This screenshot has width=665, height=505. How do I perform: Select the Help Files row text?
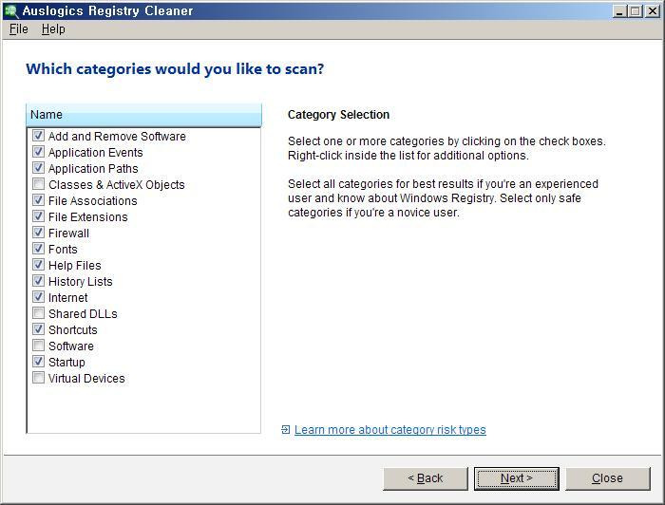coord(75,265)
